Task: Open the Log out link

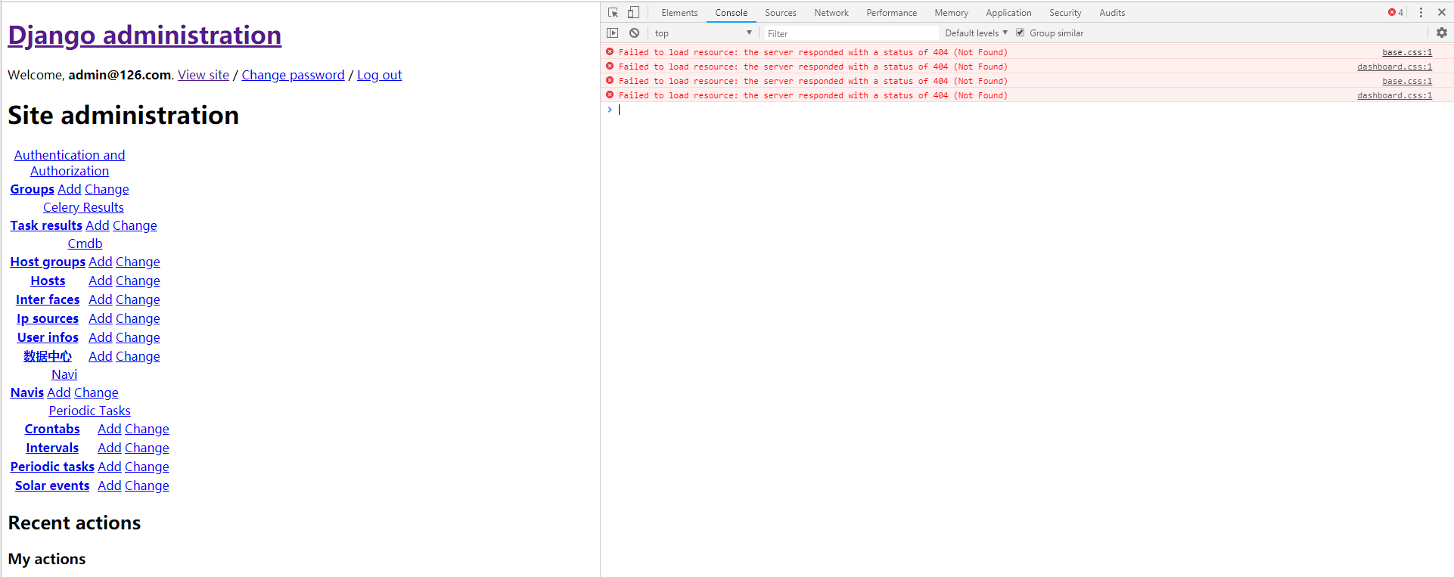Action: (379, 75)
